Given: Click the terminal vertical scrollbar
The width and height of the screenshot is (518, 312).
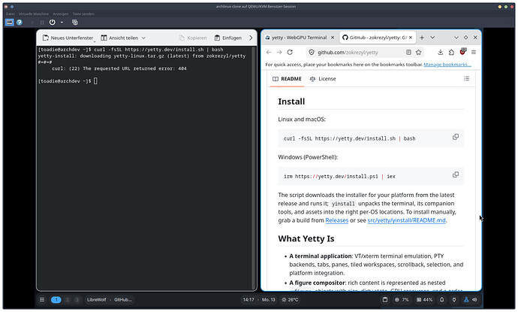Looking at the screenshot, I should click(x=254, y=168).
